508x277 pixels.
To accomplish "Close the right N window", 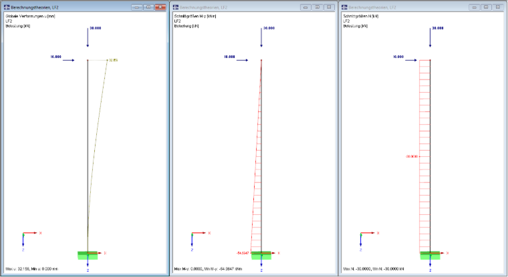I will pyautogui.click(x=498, y=7).
